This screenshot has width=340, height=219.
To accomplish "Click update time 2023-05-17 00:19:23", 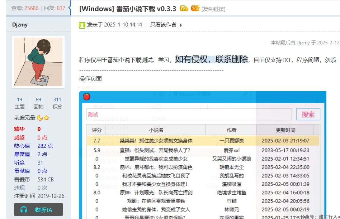I will (285, 150).
